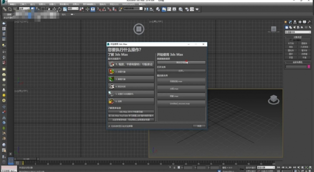Toggle Angle Snap on the main toolbar

click(x=104, y=9)
